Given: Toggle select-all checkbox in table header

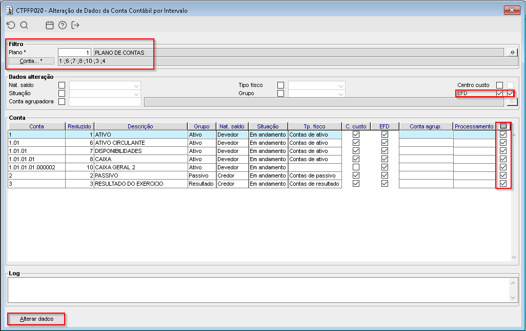Looking at the screenshot, I should click(503, 126).
